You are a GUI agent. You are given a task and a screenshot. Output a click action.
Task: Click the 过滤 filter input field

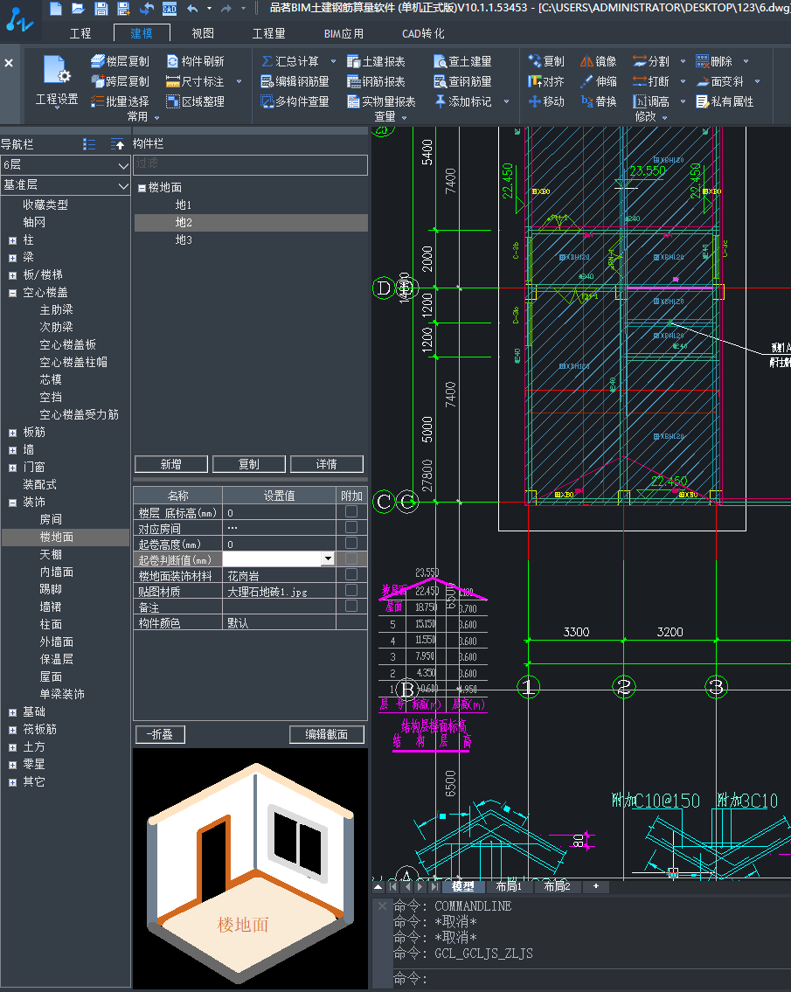pyautogui.click(x=250, y=164)
